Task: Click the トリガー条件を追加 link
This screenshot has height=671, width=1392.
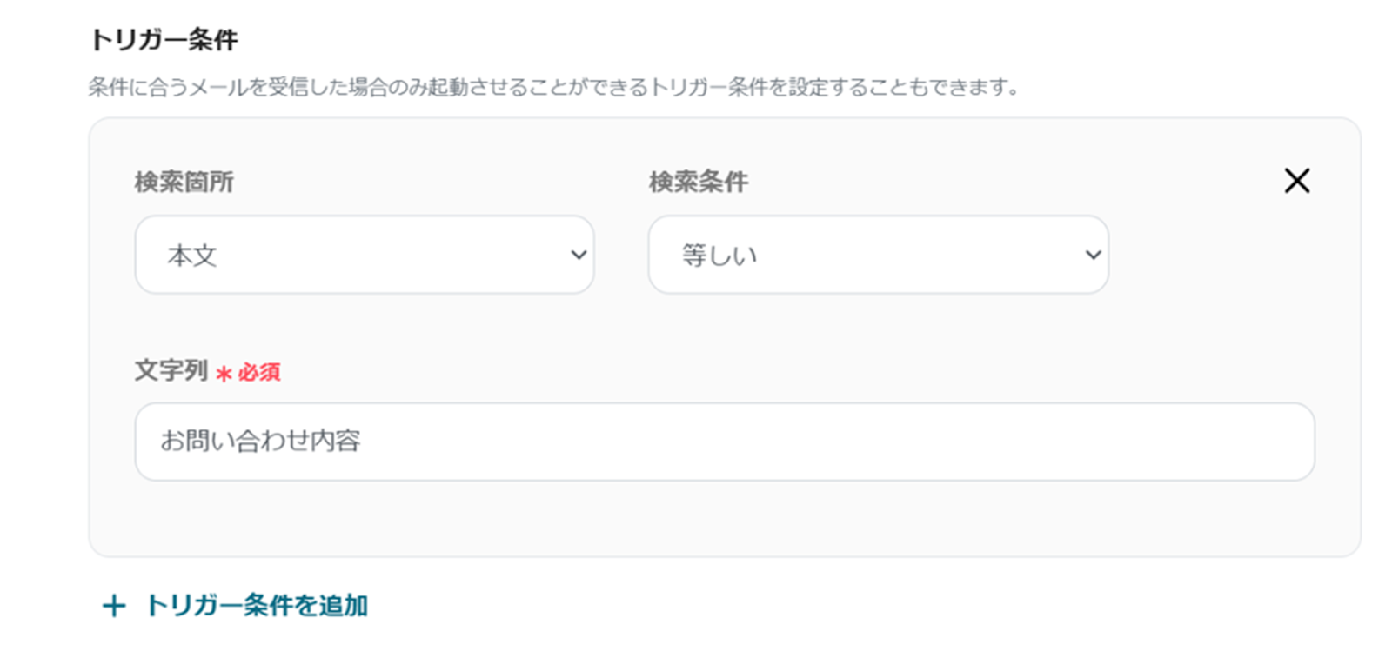Action: (x=256, y=605)
